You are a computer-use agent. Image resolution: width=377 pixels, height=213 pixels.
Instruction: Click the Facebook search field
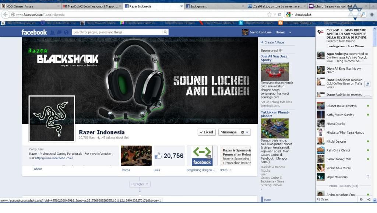point(117,32)
